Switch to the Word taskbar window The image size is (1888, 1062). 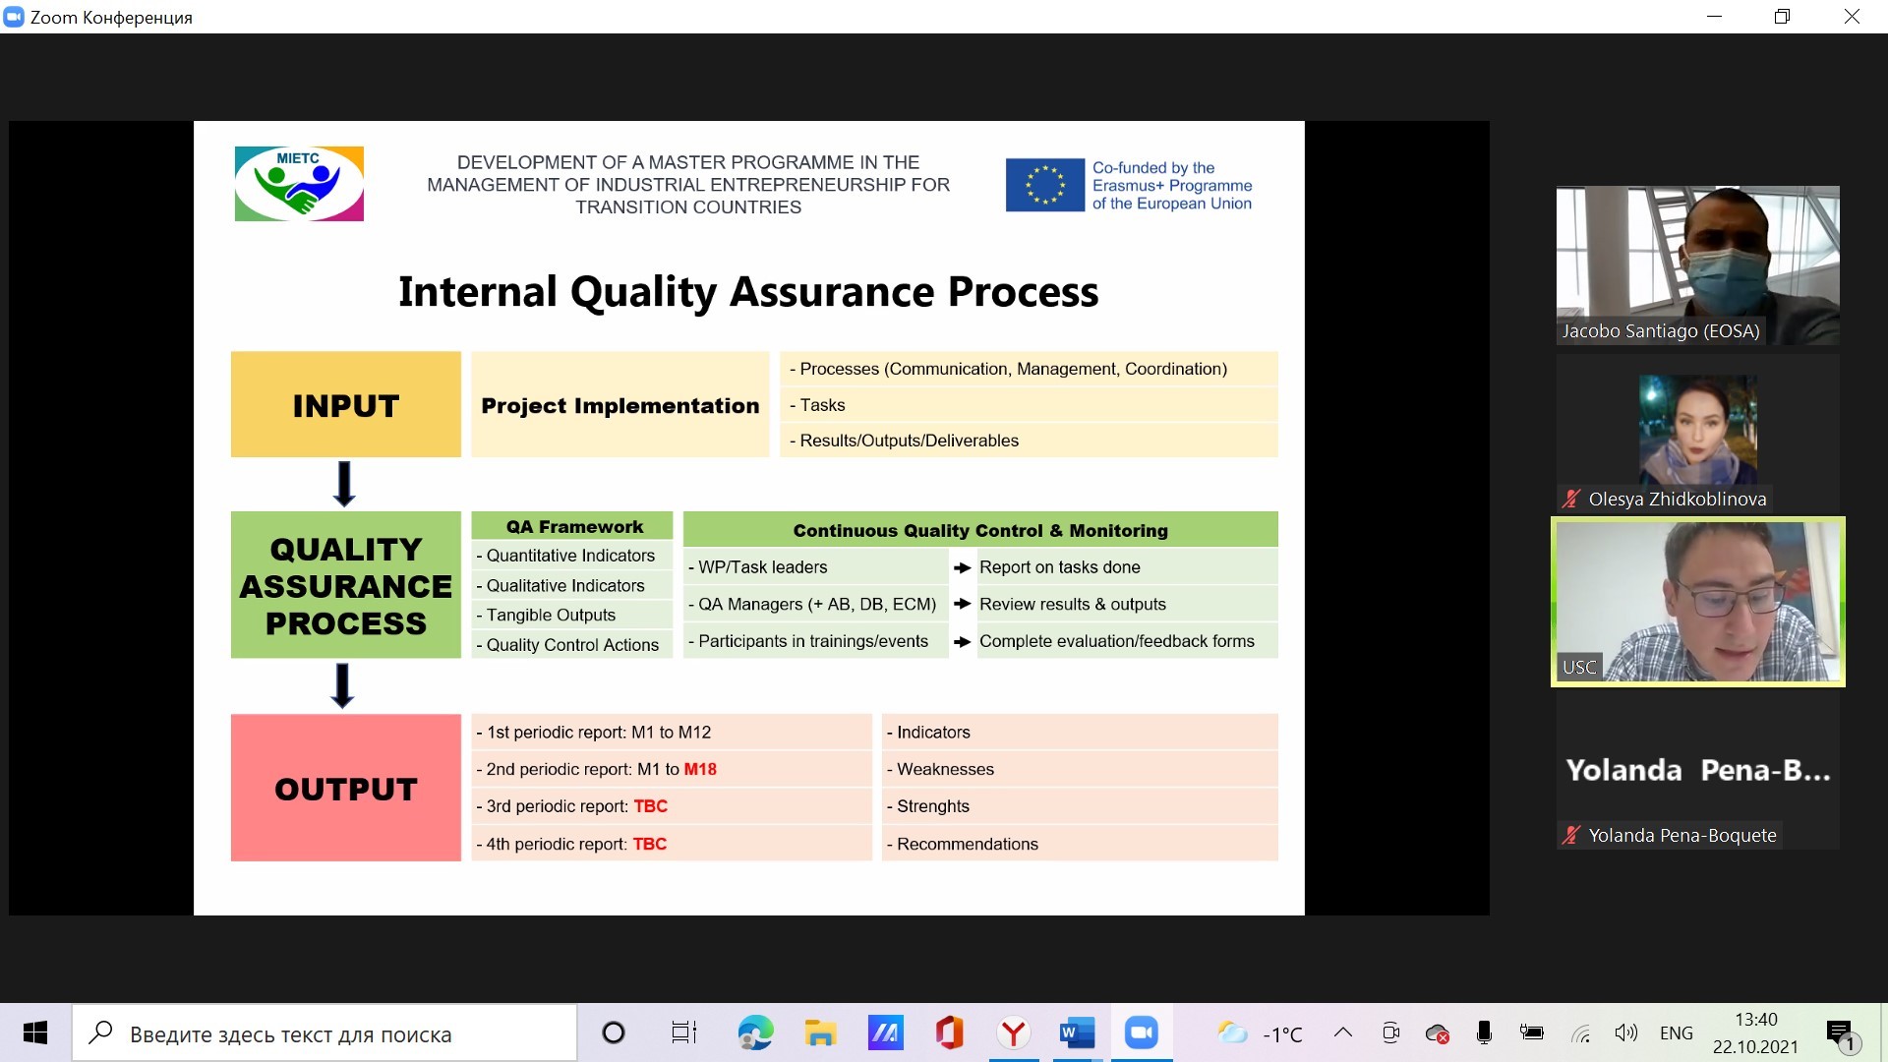1077,1032
